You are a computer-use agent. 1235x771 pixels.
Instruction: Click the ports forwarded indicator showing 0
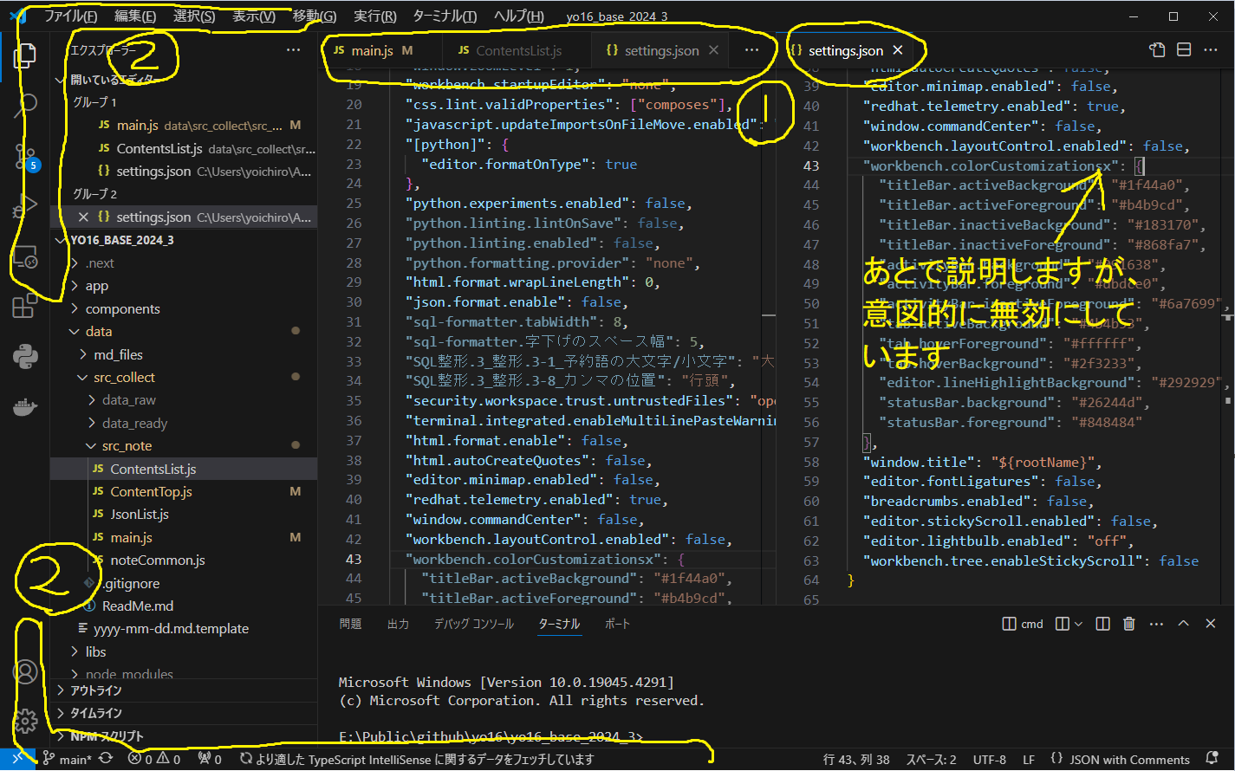click(x=211, y=760)
